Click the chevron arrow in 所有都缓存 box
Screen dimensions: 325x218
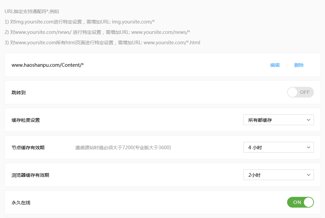coord(309,120)
